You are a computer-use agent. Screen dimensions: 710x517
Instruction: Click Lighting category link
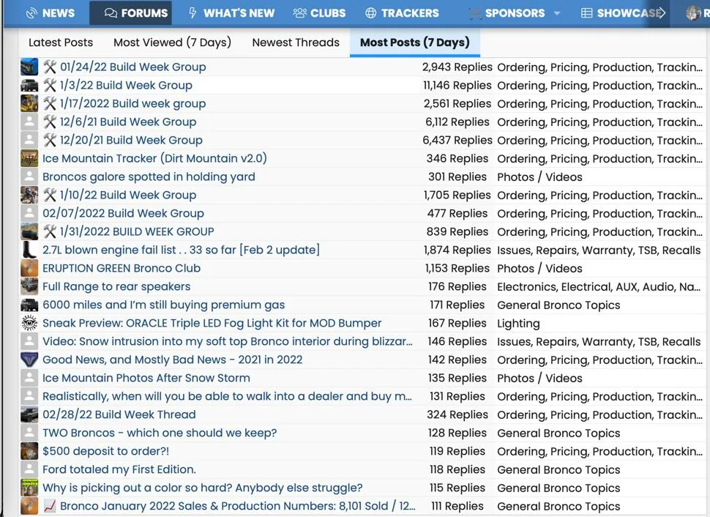(x=518, y=324)
